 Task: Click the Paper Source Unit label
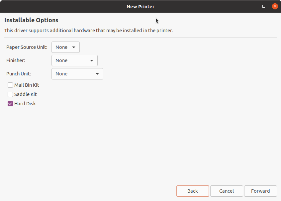tap(27, 47)
